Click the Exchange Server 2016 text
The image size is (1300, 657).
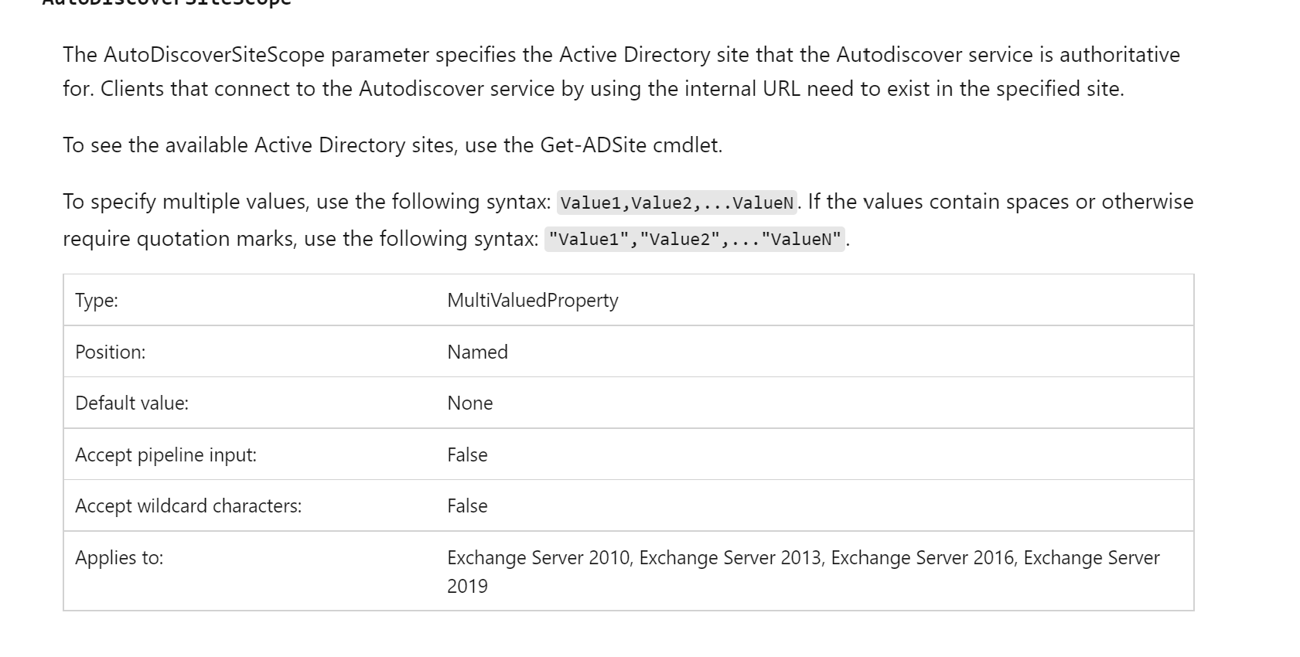pyautogui.click(x=922, y=557)
